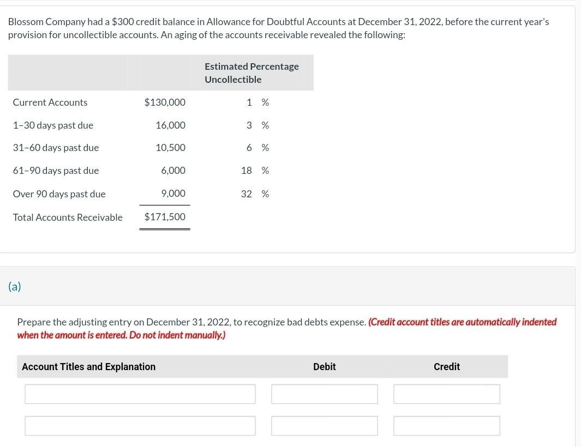Click the 9,000 amount

tap(173, 194)
